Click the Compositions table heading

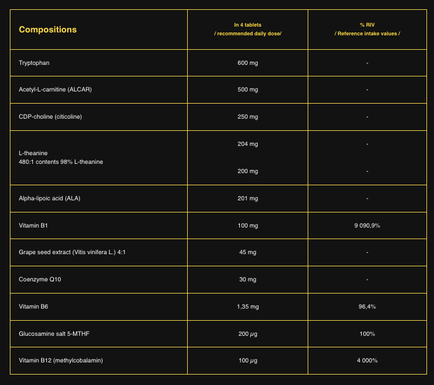pyautogui.click(x=48, y=30)
